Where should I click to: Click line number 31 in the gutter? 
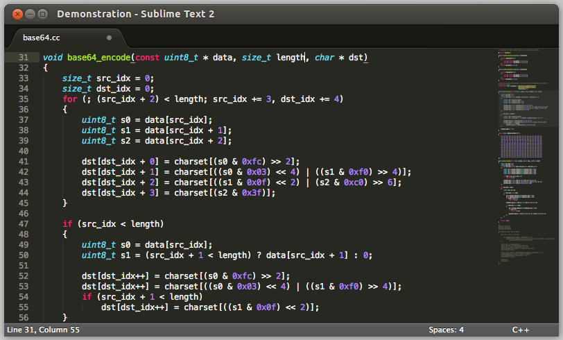click(24, 58)
